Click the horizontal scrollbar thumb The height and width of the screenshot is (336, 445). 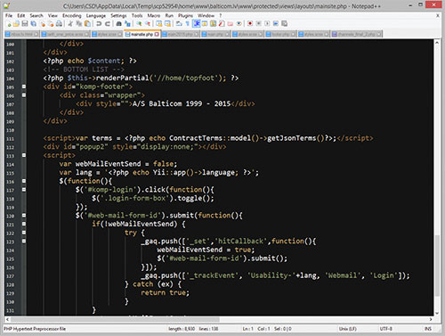coord(116,319)
